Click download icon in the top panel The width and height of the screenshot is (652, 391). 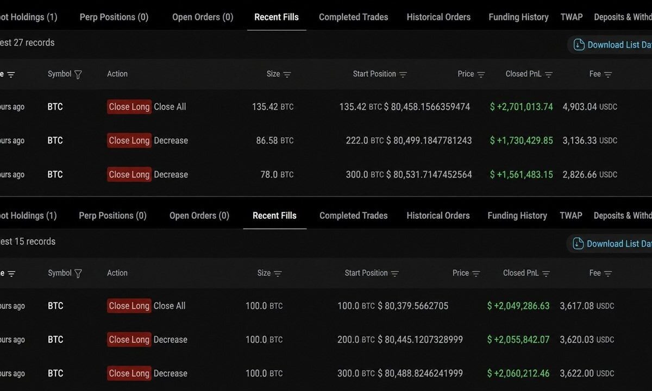point(579,45)
